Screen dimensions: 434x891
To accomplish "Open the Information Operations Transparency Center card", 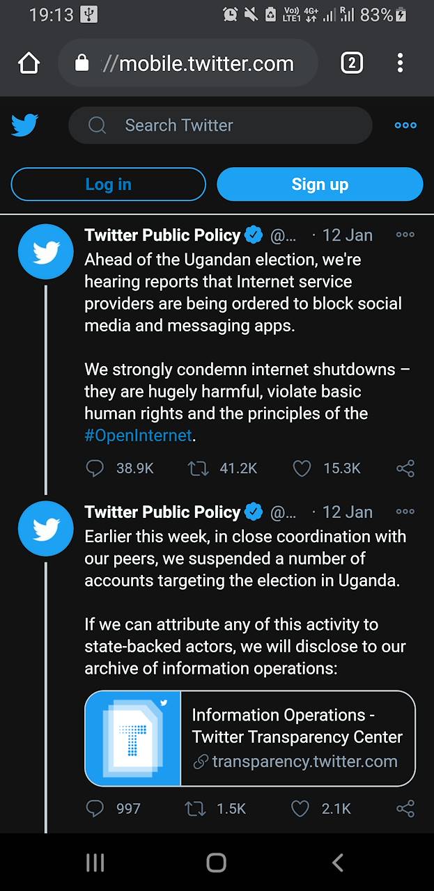I will click(250, 739).
